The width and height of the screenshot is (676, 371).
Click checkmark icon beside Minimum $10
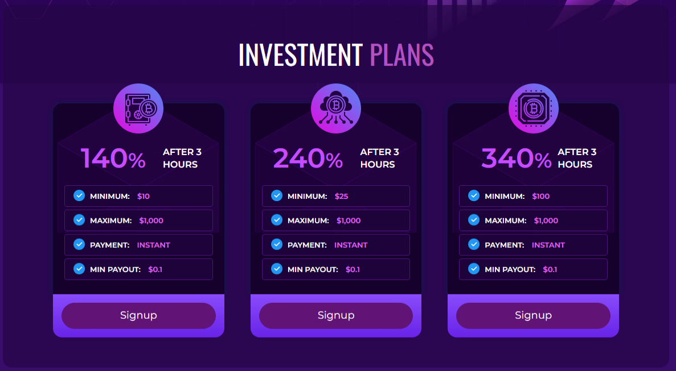point(79,196)
